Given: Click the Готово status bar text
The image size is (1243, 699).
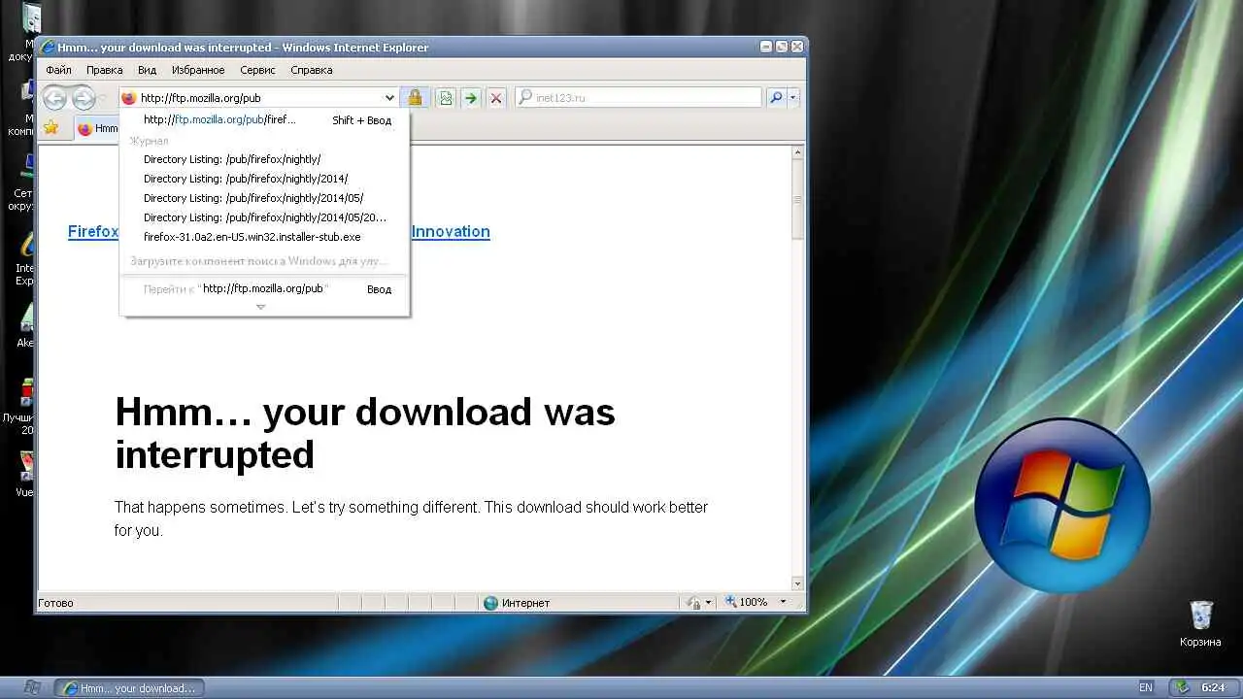Looking at the screenshot, I should (x=55, y=603).
